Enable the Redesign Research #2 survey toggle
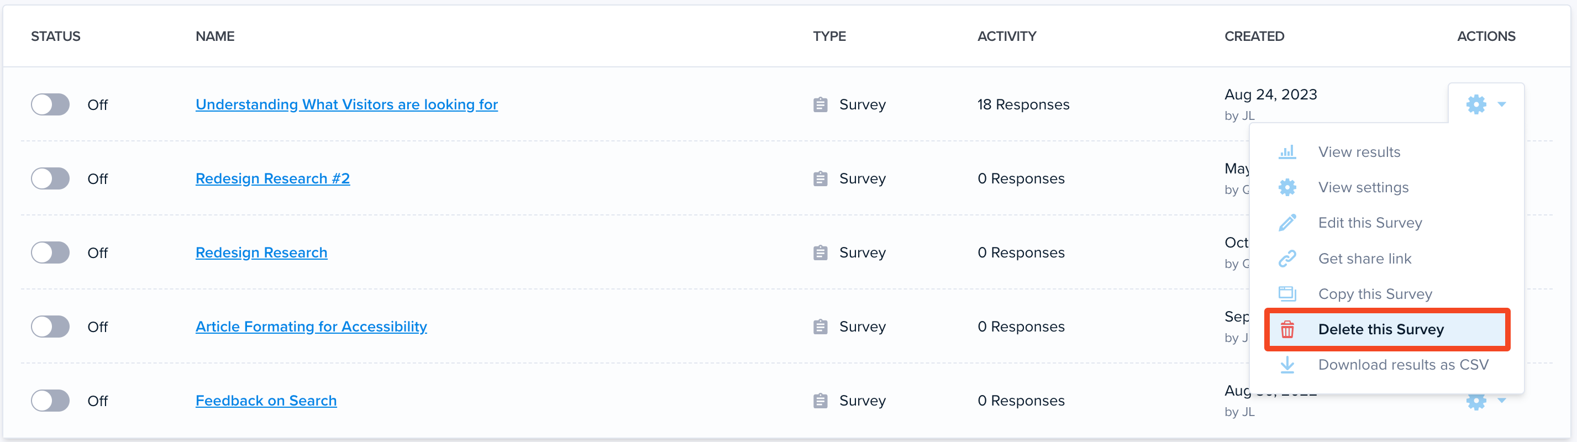 click(x=50, y=179)
